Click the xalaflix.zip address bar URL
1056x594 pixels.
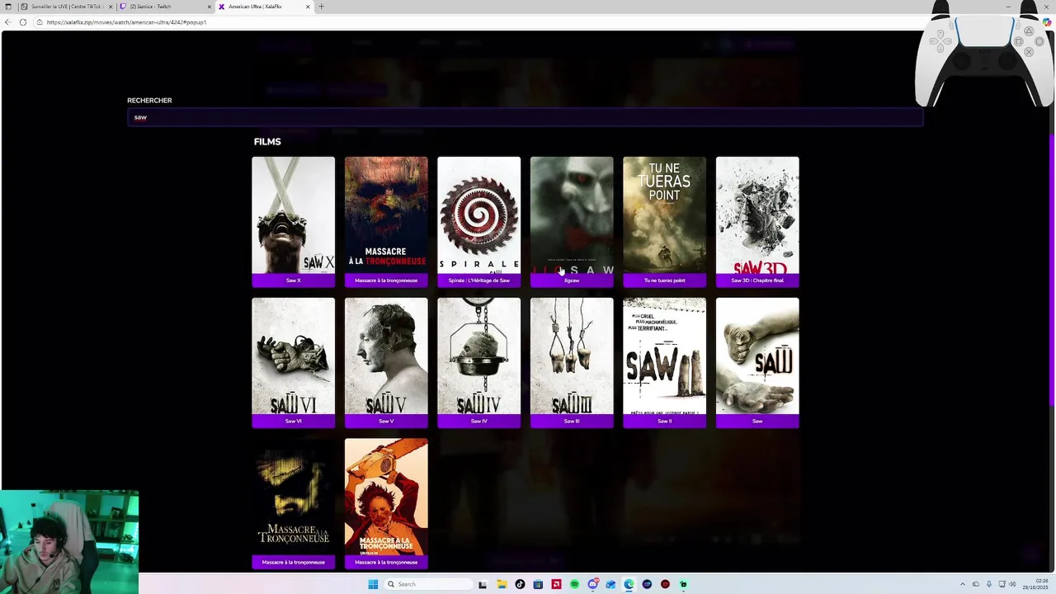[x=127, y=22]
